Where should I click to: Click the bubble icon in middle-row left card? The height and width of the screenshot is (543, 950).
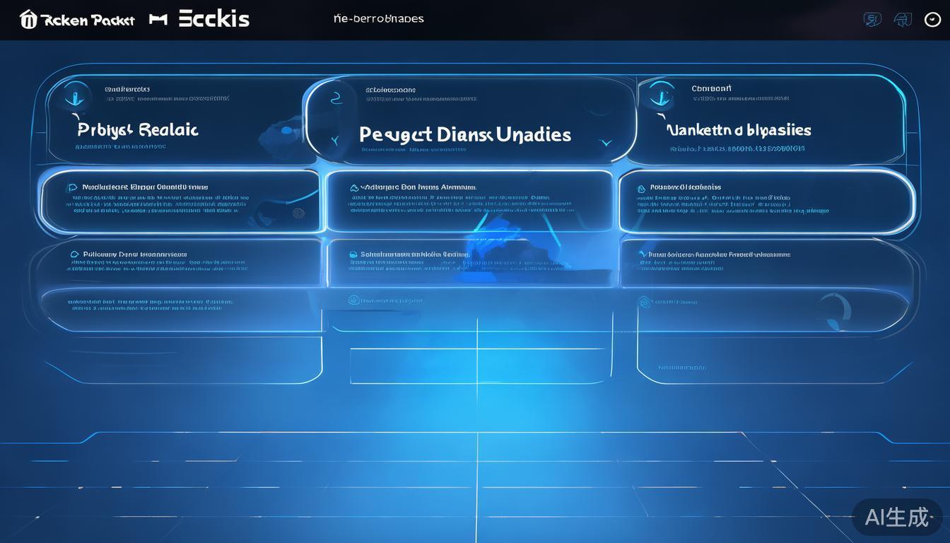(71, 187)
